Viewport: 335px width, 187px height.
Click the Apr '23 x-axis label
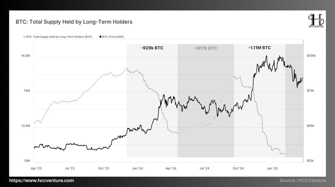(36, 168)
